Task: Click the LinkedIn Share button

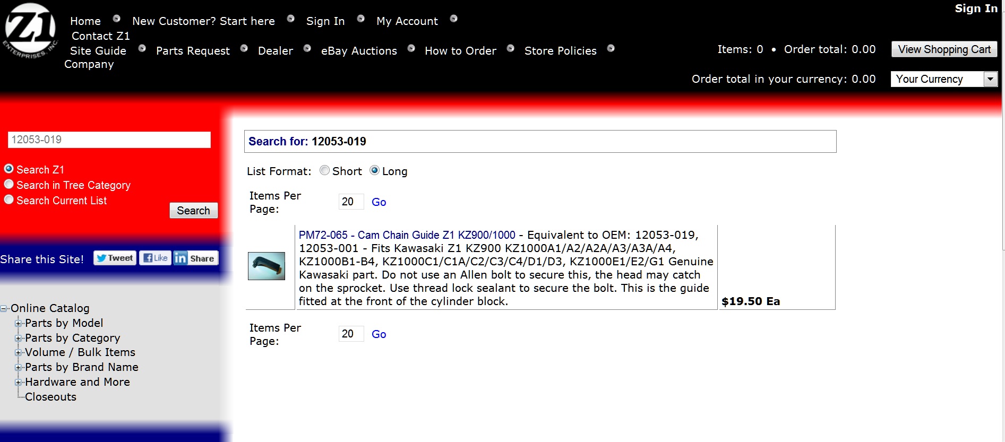Action: click(x=195, y=258)
